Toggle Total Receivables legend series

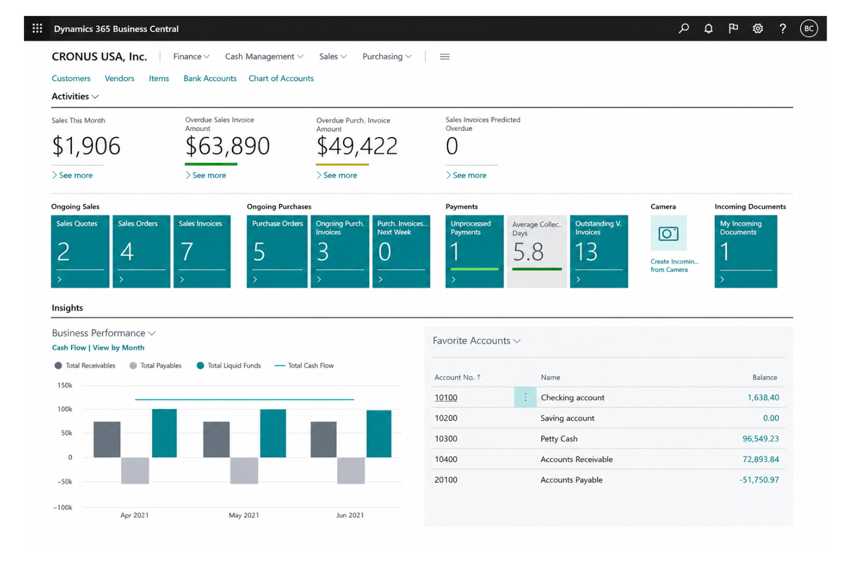85,366
